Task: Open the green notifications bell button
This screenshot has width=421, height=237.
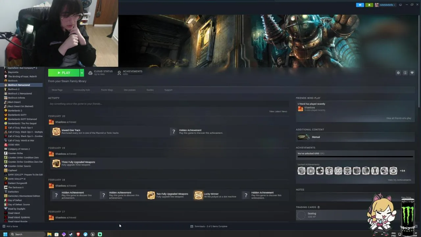Action: (369, 5)
